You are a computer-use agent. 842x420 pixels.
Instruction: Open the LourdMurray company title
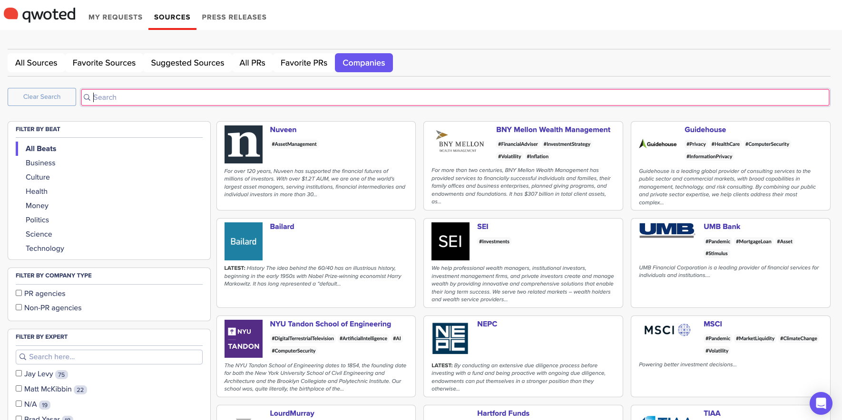(292, 413)
